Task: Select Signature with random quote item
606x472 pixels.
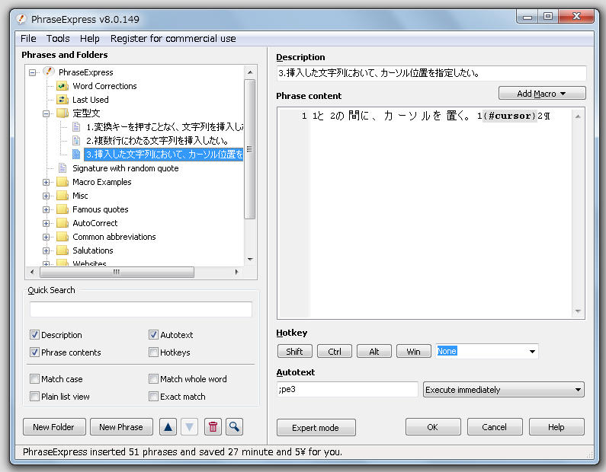Action: [x=125, y=168]
